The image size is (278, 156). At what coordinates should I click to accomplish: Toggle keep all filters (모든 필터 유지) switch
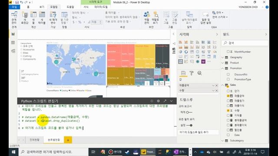pyautogui.click(x=189, y=125)
